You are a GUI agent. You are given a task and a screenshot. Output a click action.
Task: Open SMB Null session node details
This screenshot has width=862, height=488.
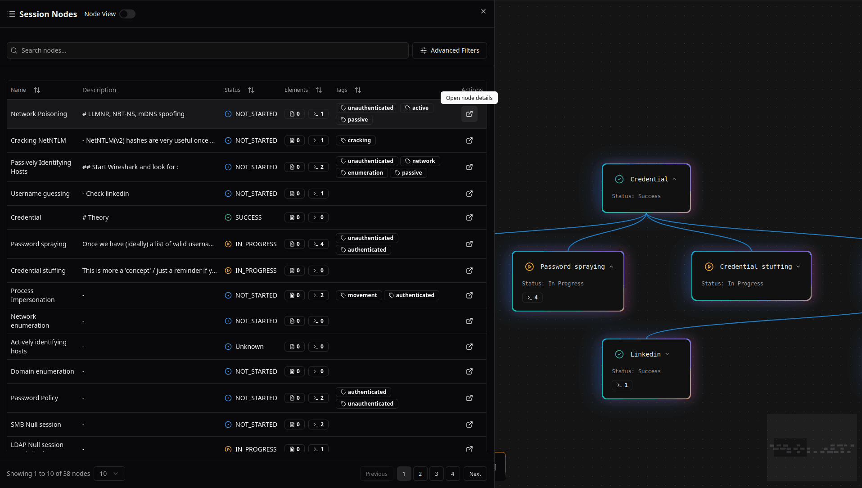469,425
